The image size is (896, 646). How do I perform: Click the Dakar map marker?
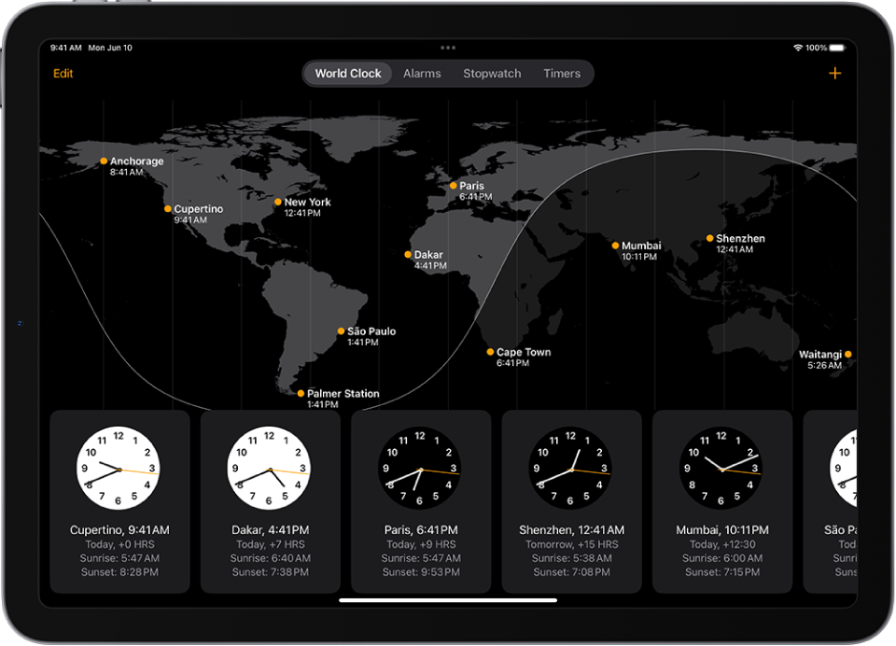point(408,254)
